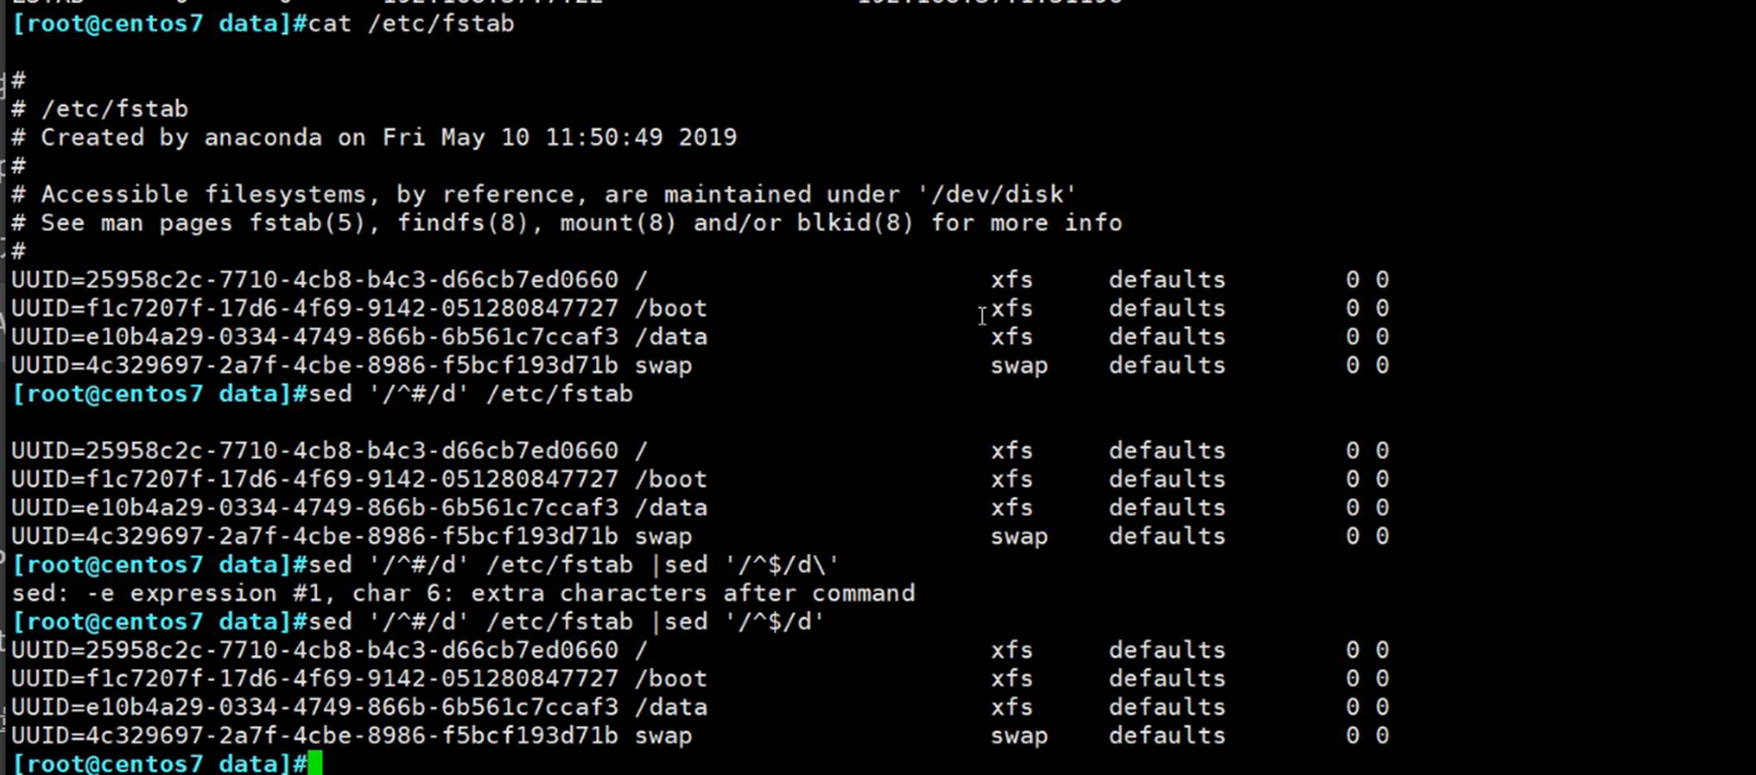The height and width of the screenshot is (775, 1756).
Task: Click the final empty '[root@centos7 data]#' prompt
Action: [x=159, y=763]
